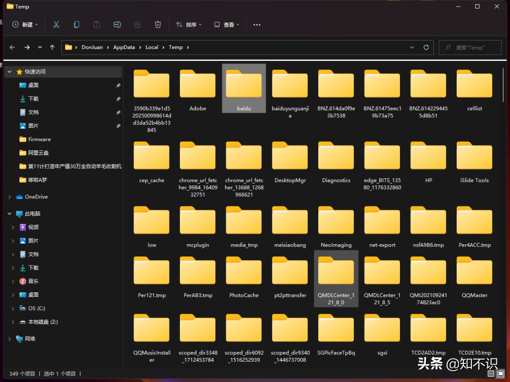The image size is (510, 382).
Task: Open the 新建 (New) dropdown
Action: tap(25, 25)
